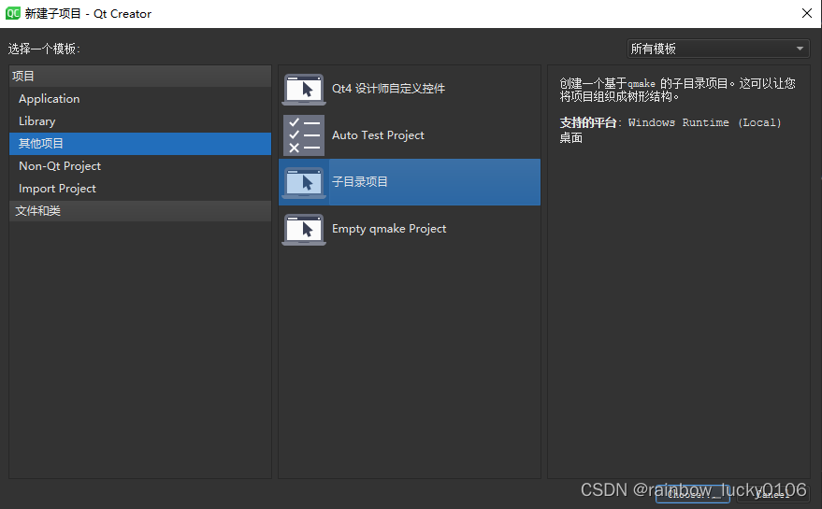Click the 子目录项目 template icon

tap(304, 183)
